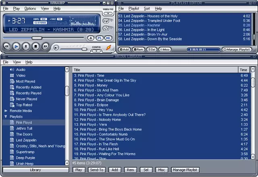Toggle the PL playlist editor button

(x=100, y=38)
